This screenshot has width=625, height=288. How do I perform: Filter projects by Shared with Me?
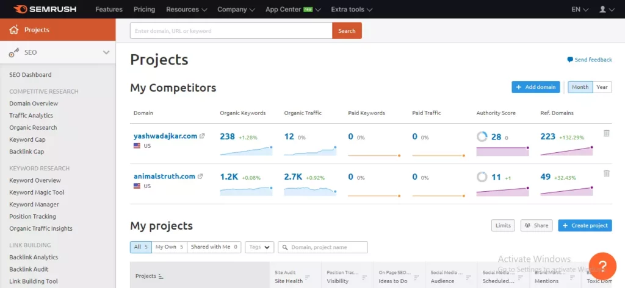pos(214,247)
